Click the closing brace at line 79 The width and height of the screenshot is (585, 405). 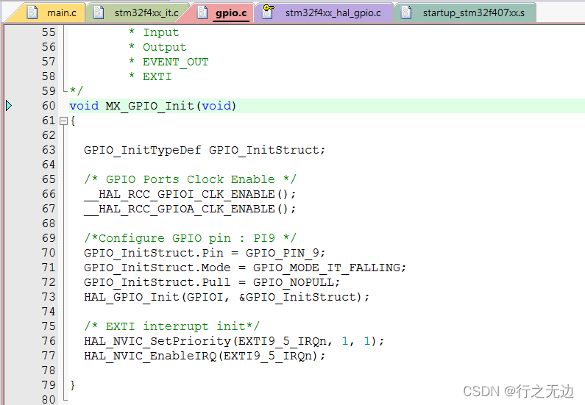click(x=73, y=385)
